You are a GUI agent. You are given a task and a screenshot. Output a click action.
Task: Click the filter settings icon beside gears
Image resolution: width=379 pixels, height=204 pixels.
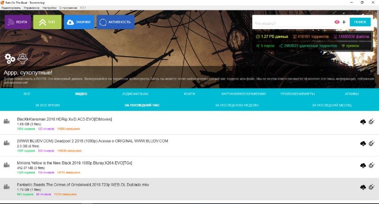tap(22, 59)
